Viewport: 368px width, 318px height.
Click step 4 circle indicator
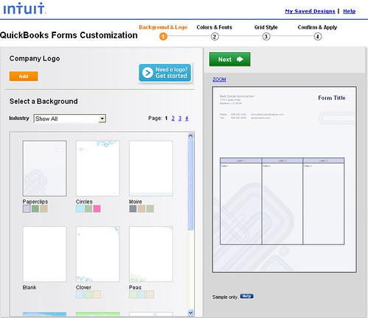[318, 37]
